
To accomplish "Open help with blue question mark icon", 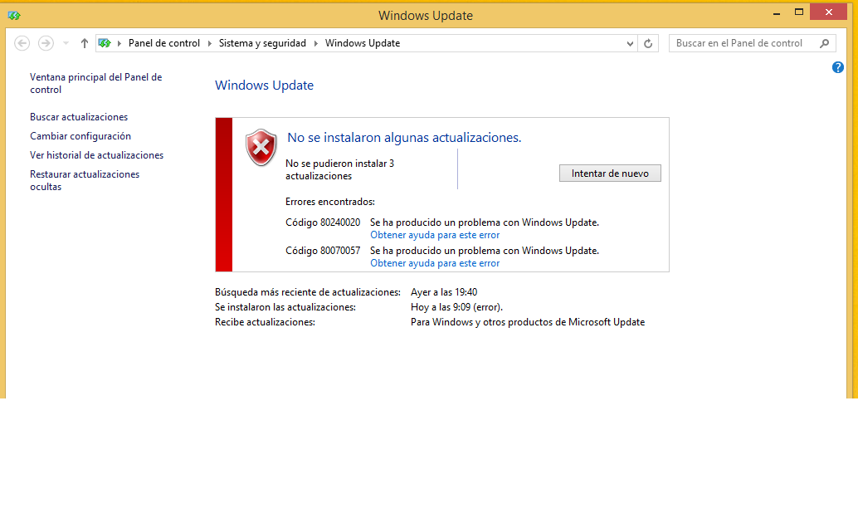I will tap(838, 67).
